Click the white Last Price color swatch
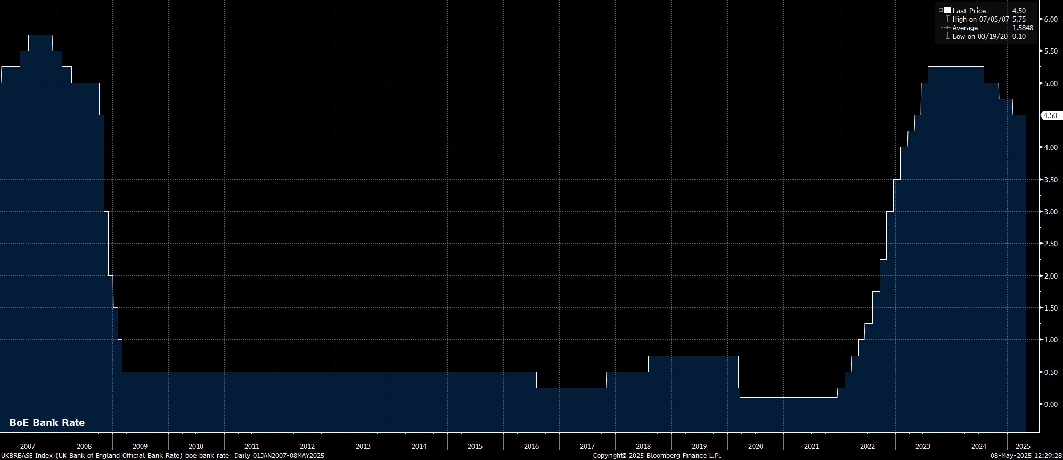This screenshot has height=460, width=1063. coord(947,11)
